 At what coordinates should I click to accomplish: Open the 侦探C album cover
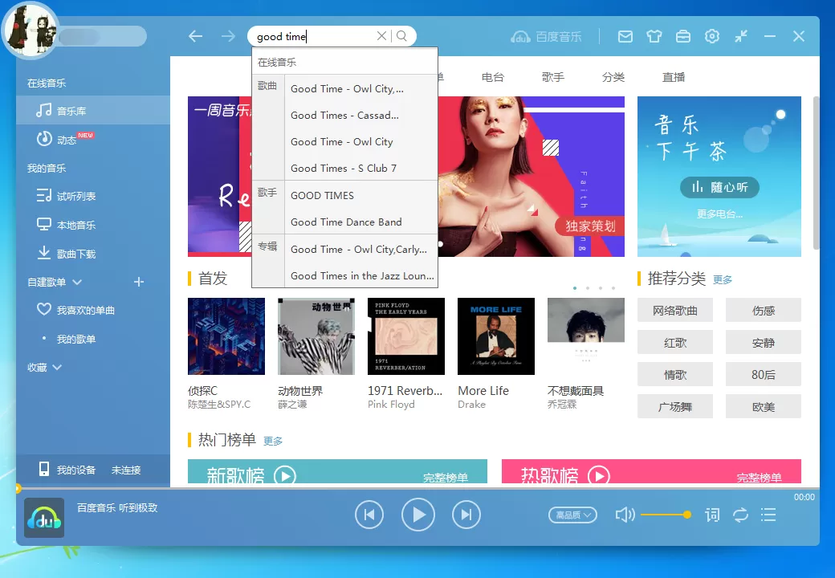(226, 336)
